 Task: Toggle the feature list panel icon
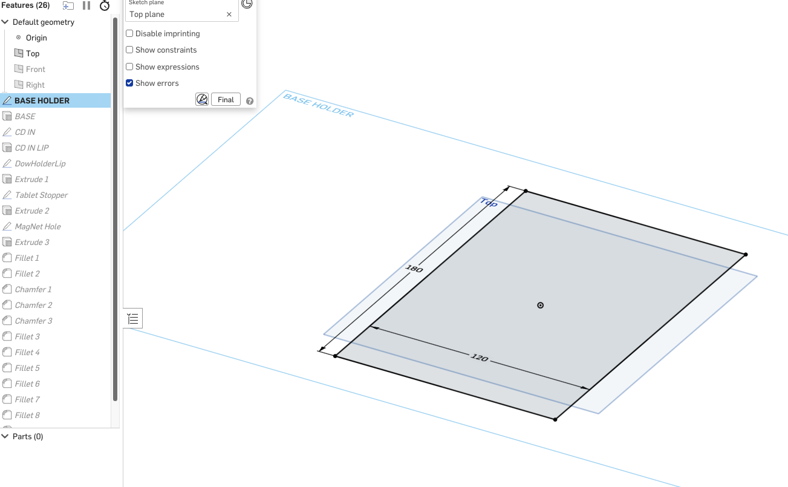tap(133, 318)
